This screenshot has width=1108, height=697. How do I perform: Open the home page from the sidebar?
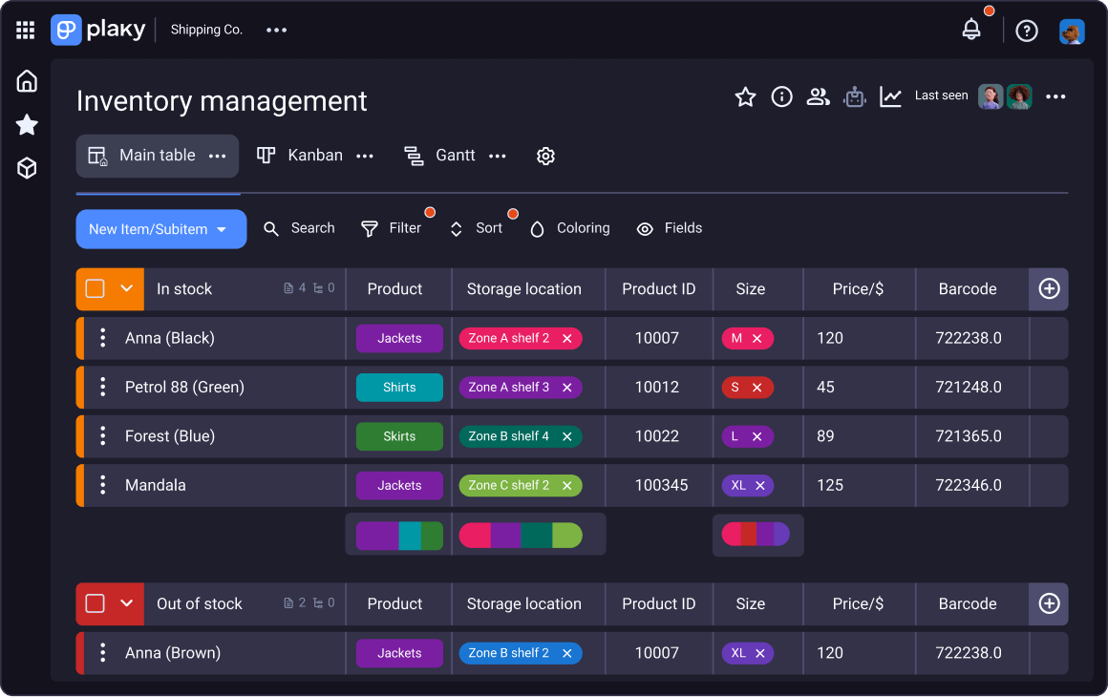(27, 80)
